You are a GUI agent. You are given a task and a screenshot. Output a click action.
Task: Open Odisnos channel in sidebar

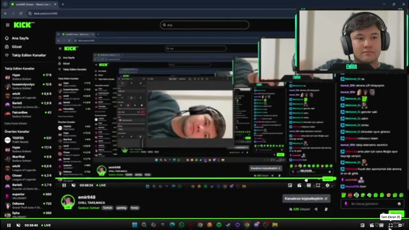click(28, 205)
